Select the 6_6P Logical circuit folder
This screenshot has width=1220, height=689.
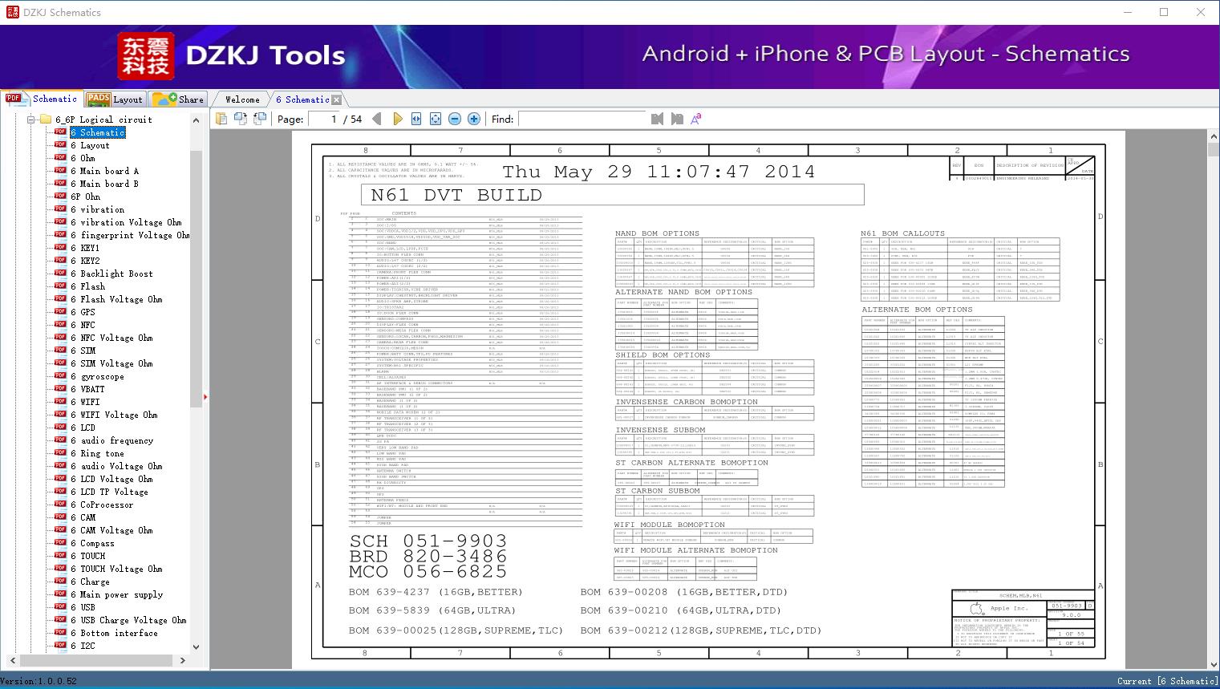[x=103, y=120]
